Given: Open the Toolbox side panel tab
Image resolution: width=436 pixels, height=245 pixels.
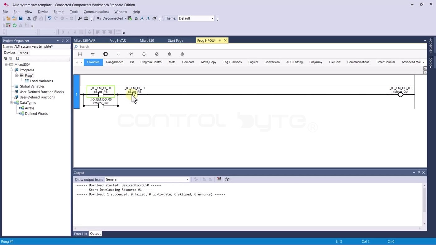Looking at the screenshot, I should click(x=431, y=62).
